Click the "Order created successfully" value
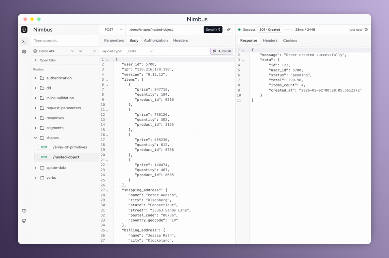 pos(314,55)
